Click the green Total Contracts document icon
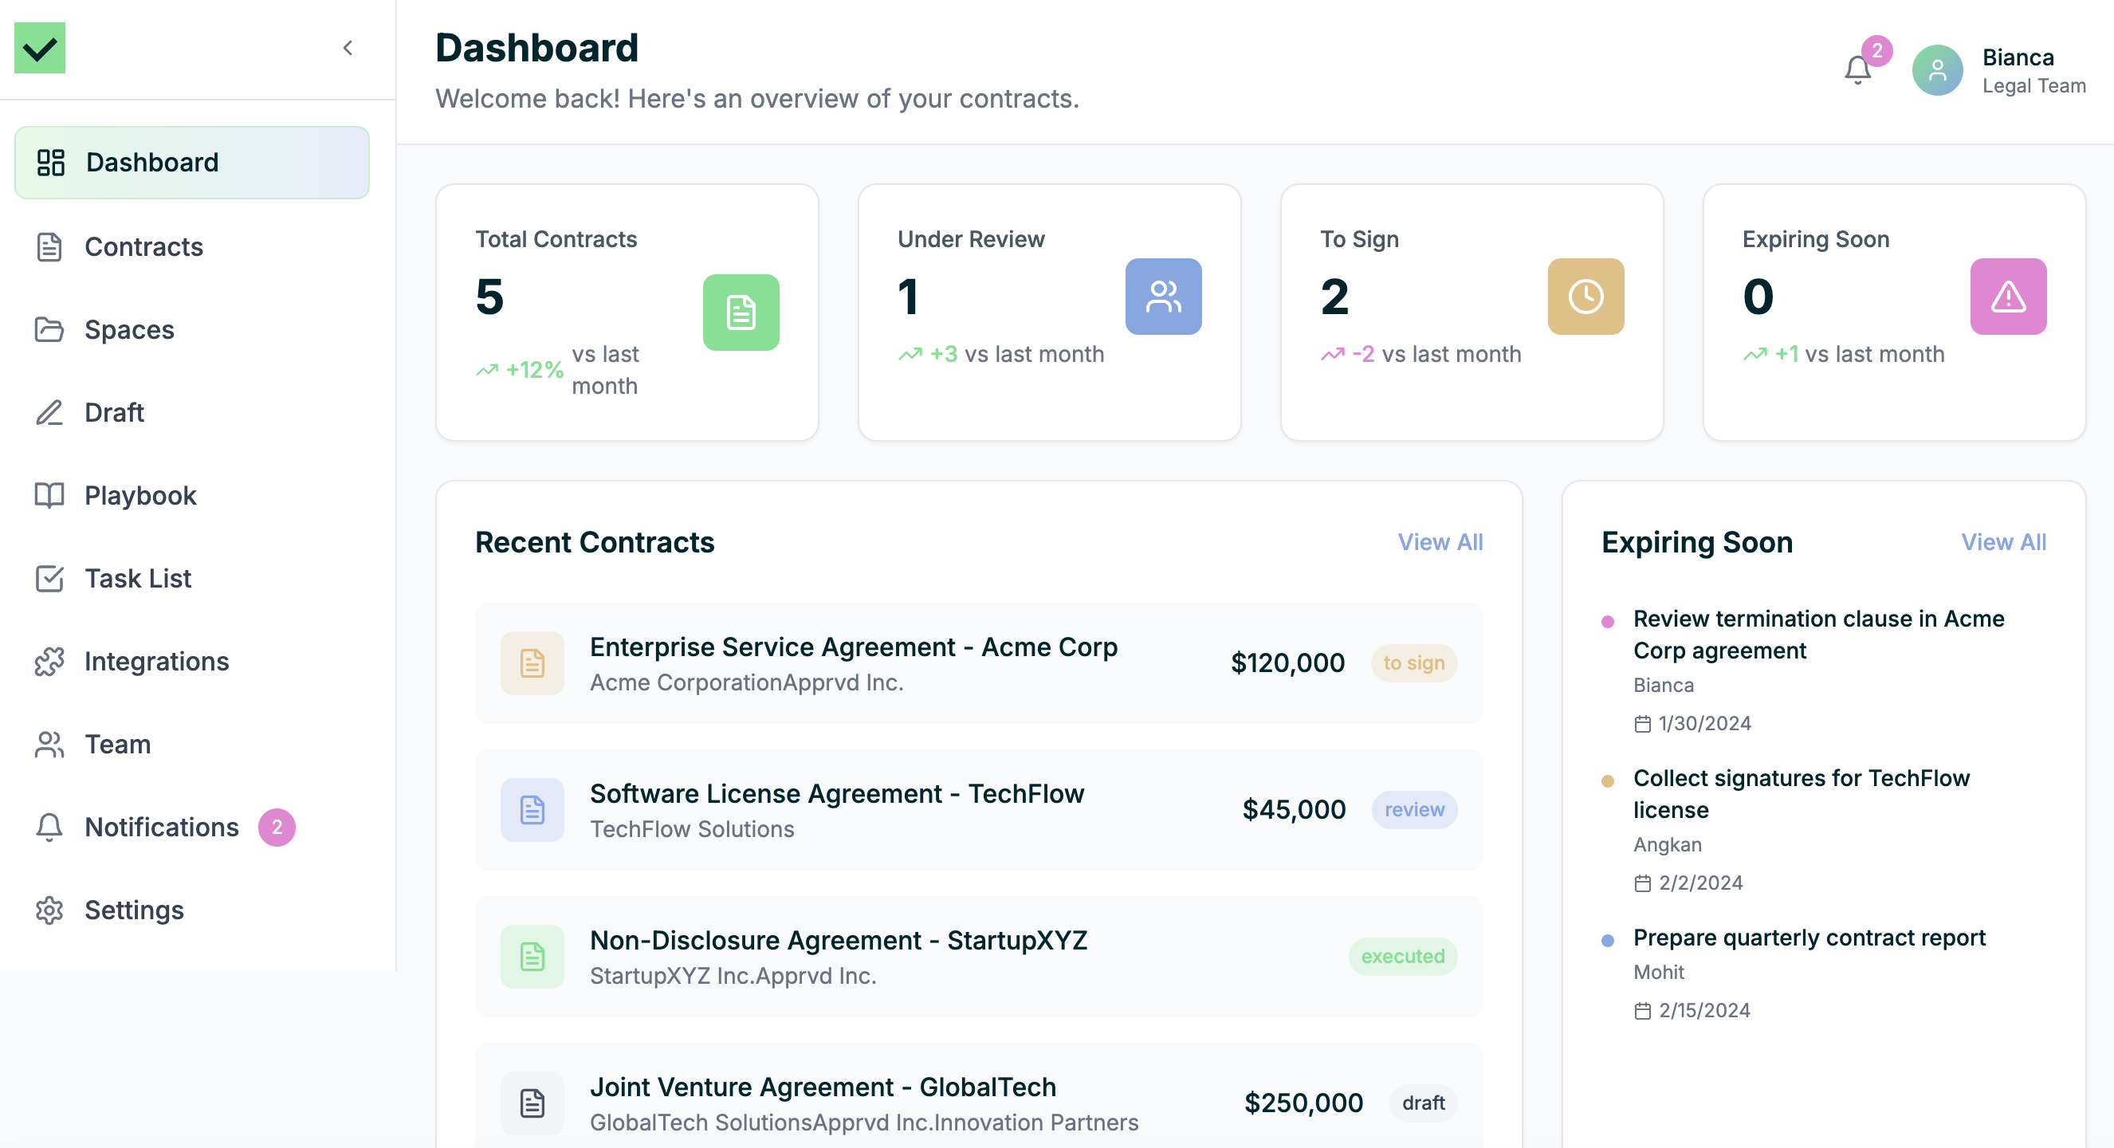The image size is (2114, 1148). (x=741, y=313)
